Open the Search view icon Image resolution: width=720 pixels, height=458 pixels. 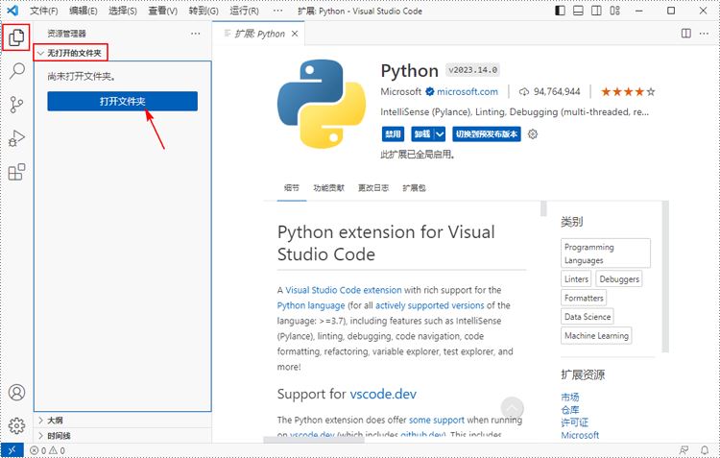tap(16, 71)
